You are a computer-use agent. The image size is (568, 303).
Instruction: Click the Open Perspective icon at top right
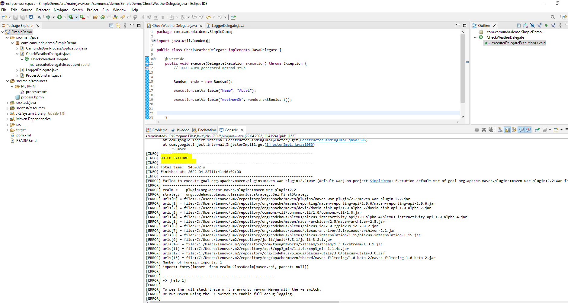click(x=564, y=17)
